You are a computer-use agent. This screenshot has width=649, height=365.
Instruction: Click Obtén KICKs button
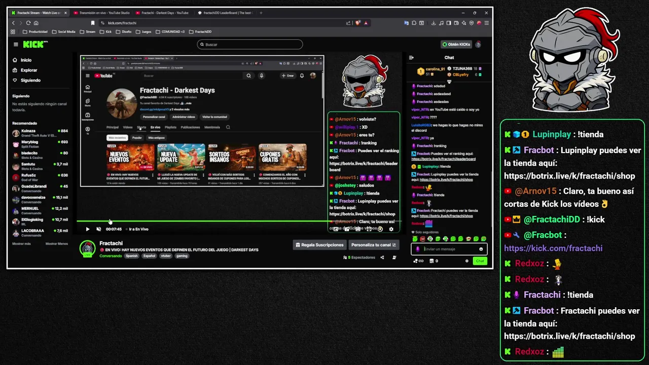456,45
